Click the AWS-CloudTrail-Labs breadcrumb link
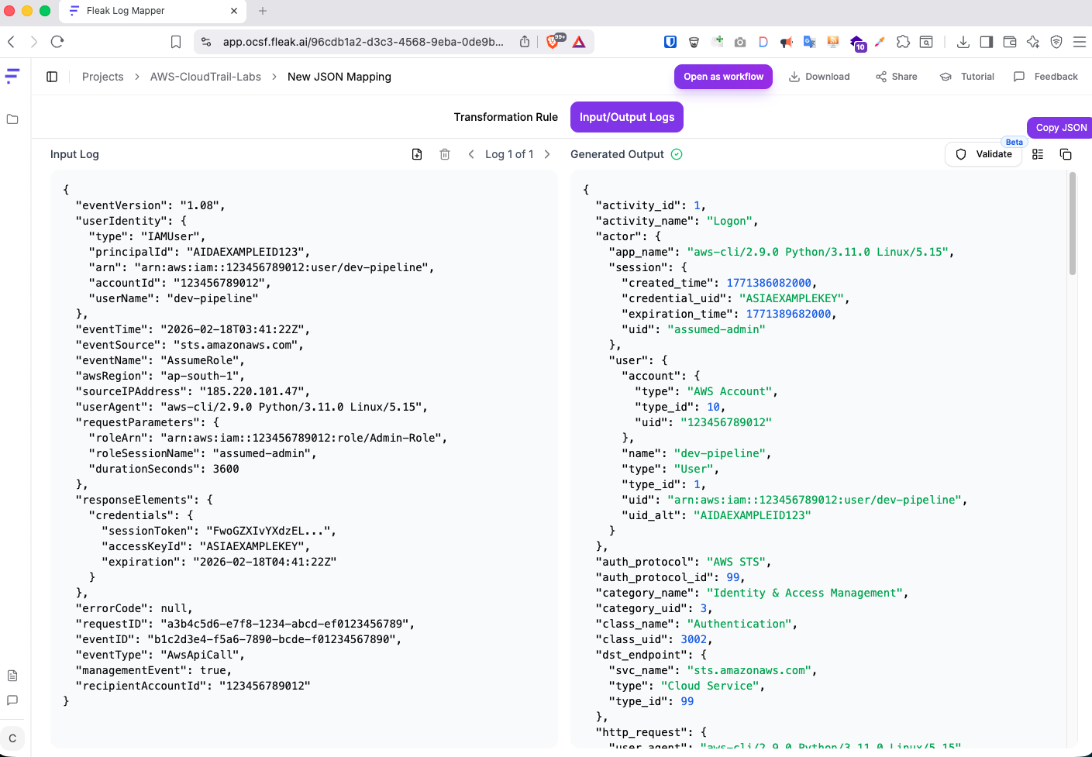This screenshot has height=757, width=1092. click(205, 77)
